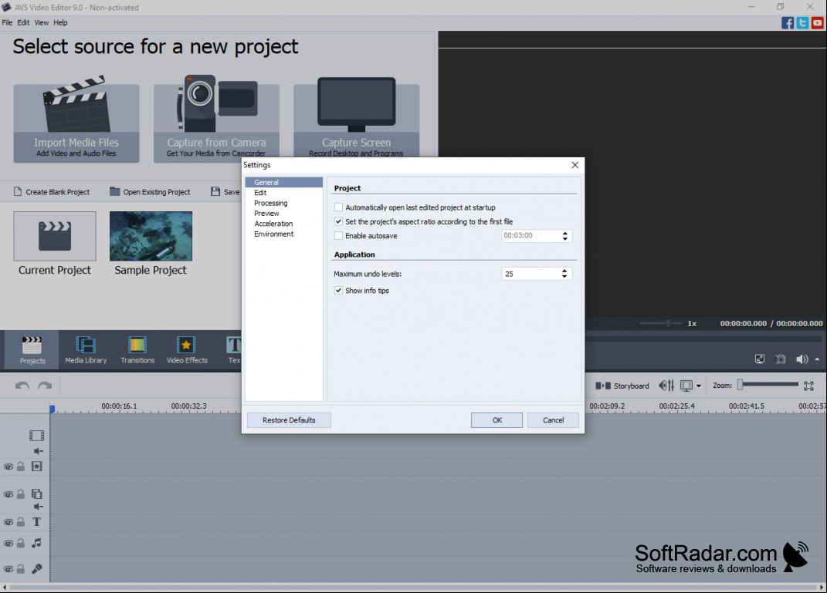Toggle visibility eye of the text track

(x=8, y=522)
